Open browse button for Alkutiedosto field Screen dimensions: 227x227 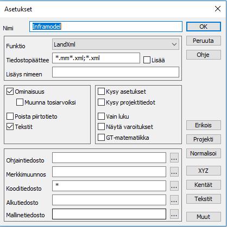174,200
